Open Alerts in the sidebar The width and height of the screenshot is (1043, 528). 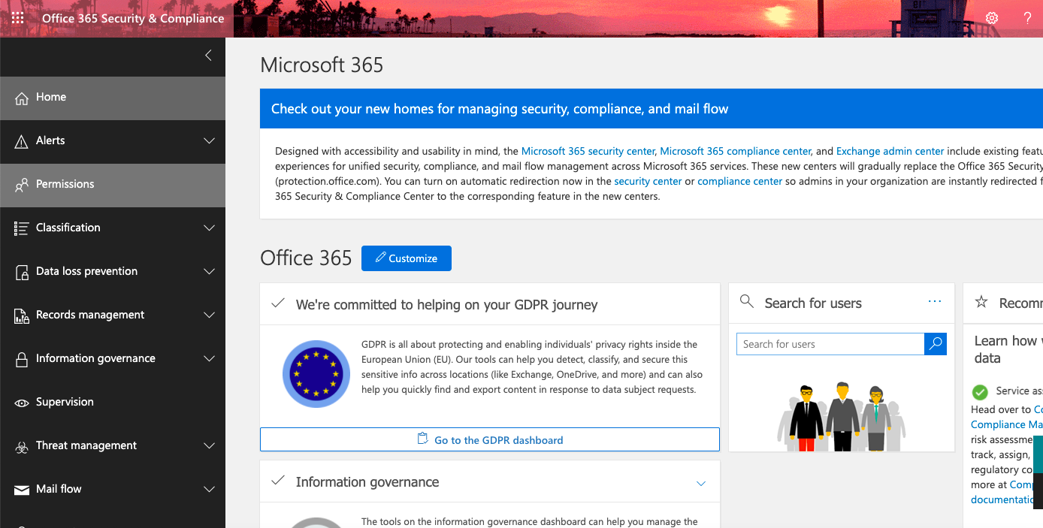(x=113, y=141)
